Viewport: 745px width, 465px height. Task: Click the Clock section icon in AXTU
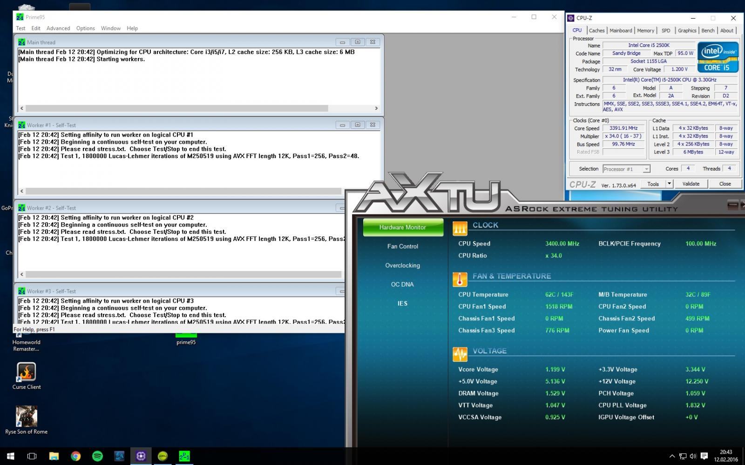(460, 228)
